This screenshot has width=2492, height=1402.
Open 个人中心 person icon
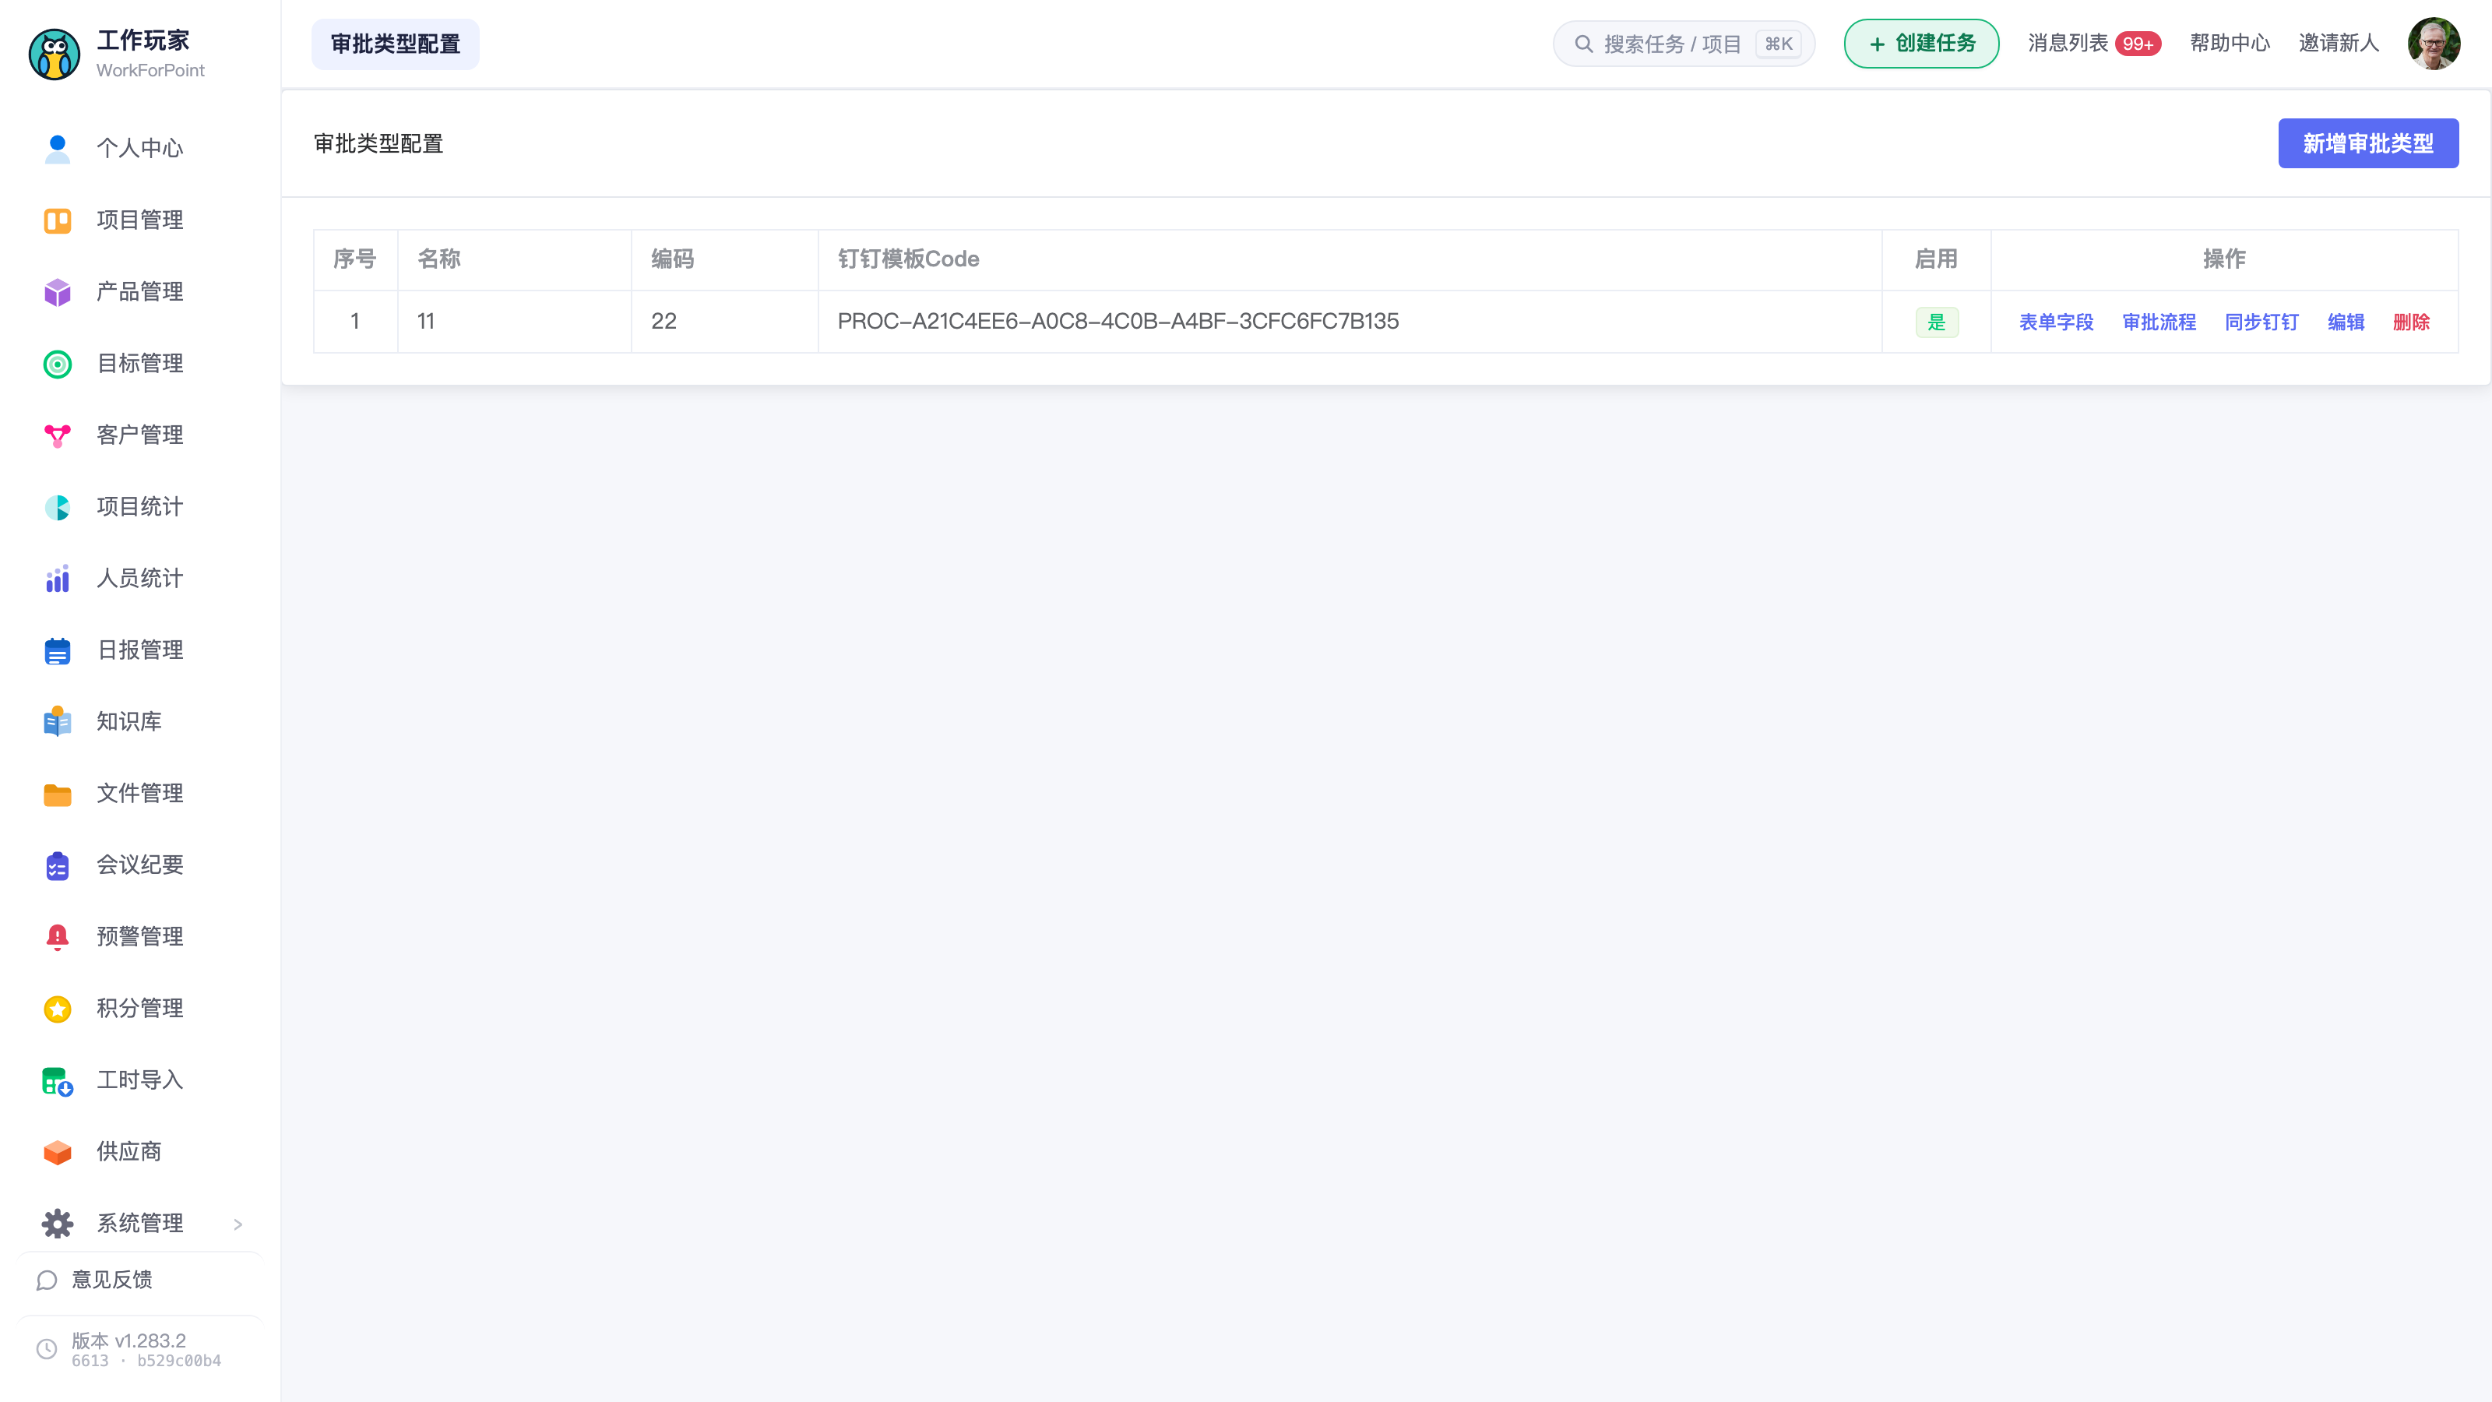[x=57, y=148]
